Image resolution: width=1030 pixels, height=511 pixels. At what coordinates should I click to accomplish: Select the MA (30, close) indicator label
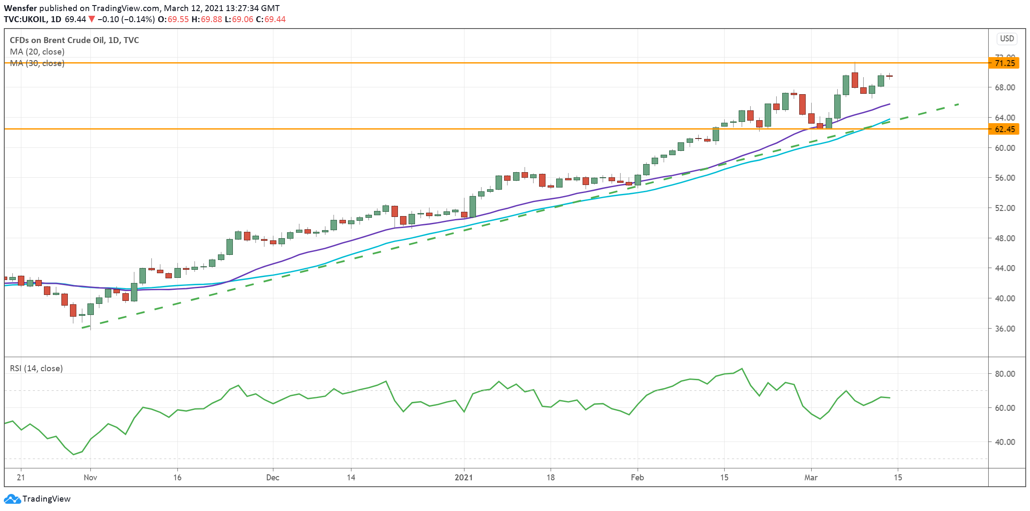click(37, 63)
